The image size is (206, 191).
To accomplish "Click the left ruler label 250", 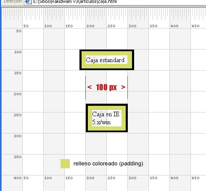I will [x=18, y=115].
